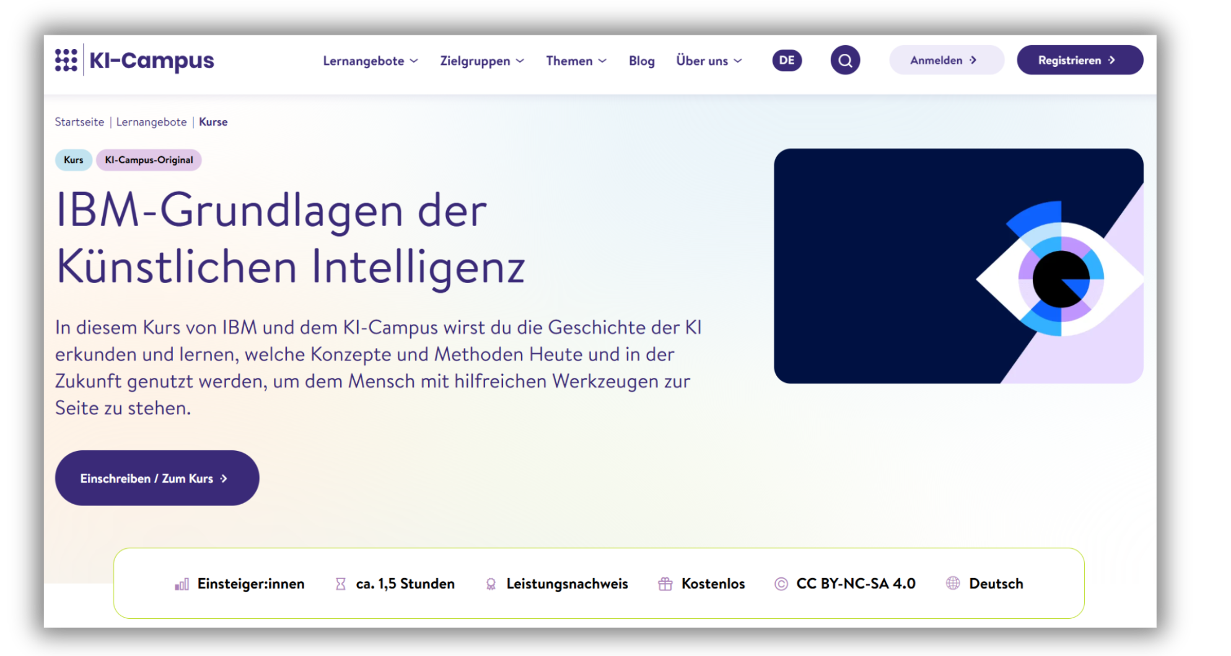Click the Anmelden button

(947, 60)
